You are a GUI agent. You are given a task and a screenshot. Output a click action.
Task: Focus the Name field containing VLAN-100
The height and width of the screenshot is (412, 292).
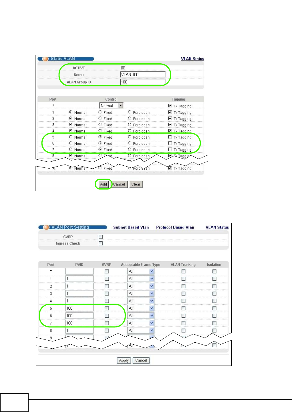(x=143, y=75)
